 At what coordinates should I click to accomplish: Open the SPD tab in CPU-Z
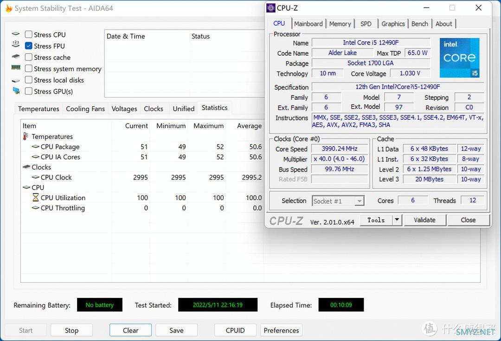(366, 24)
